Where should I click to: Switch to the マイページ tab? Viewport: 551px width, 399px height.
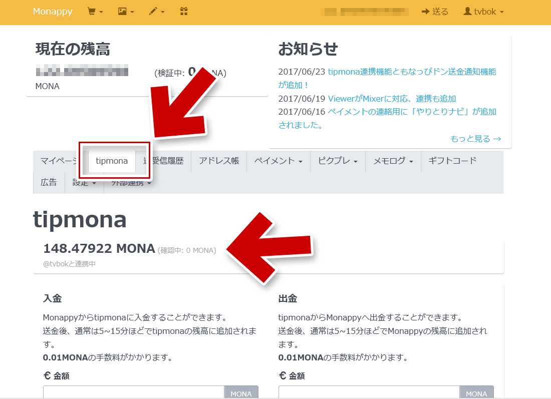59,161
